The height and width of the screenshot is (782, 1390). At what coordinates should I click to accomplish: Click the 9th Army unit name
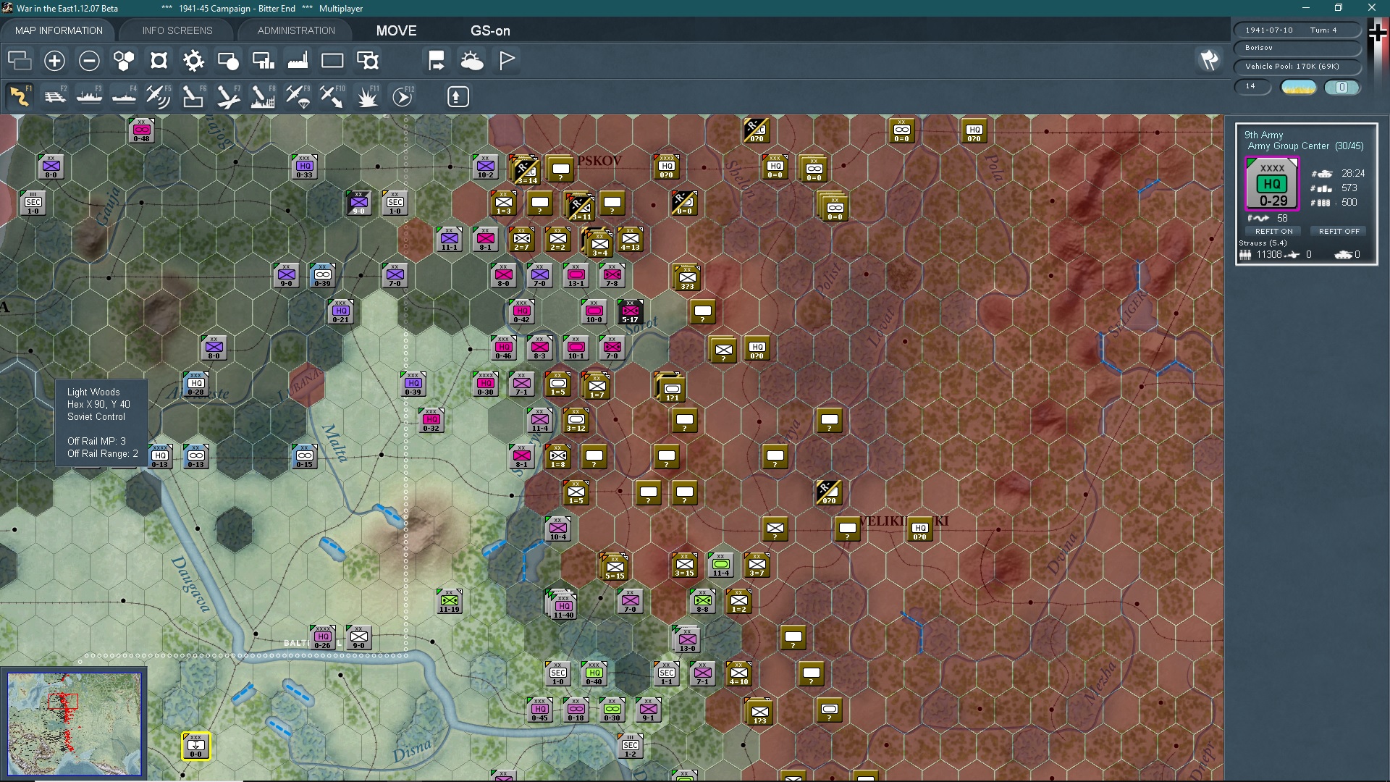click(1263, 135)
